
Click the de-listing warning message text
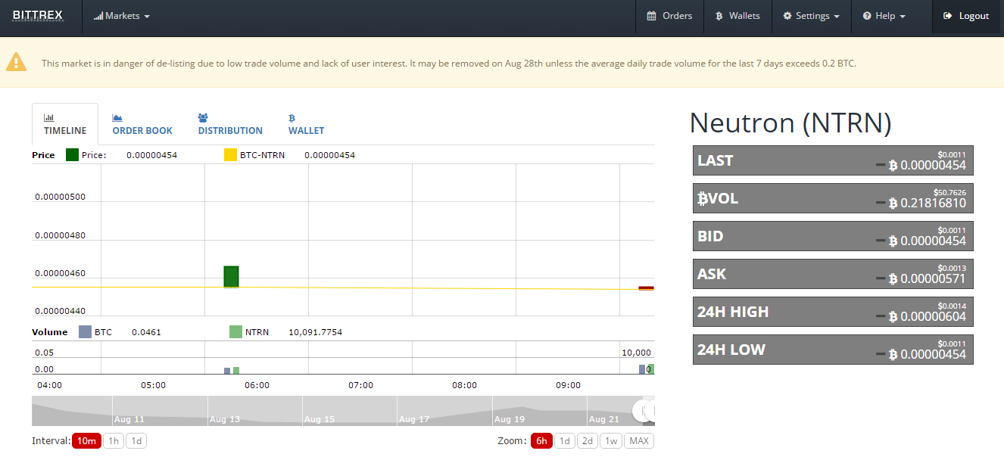(x=449, y=63)
